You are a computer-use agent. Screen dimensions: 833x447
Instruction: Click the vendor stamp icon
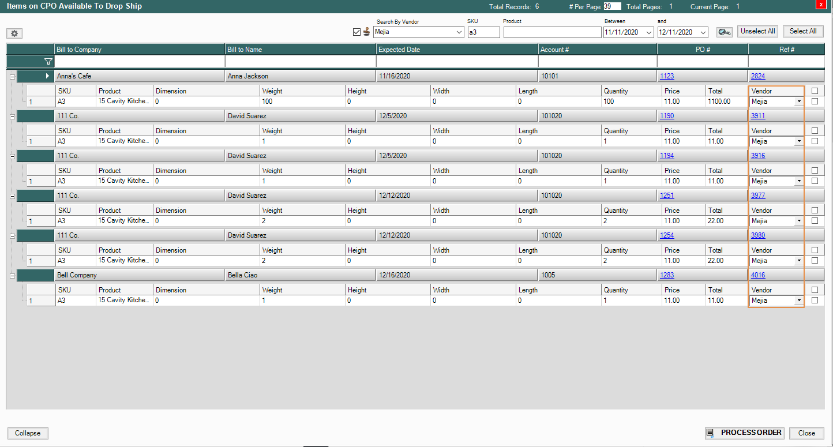(x=367, y=32)
